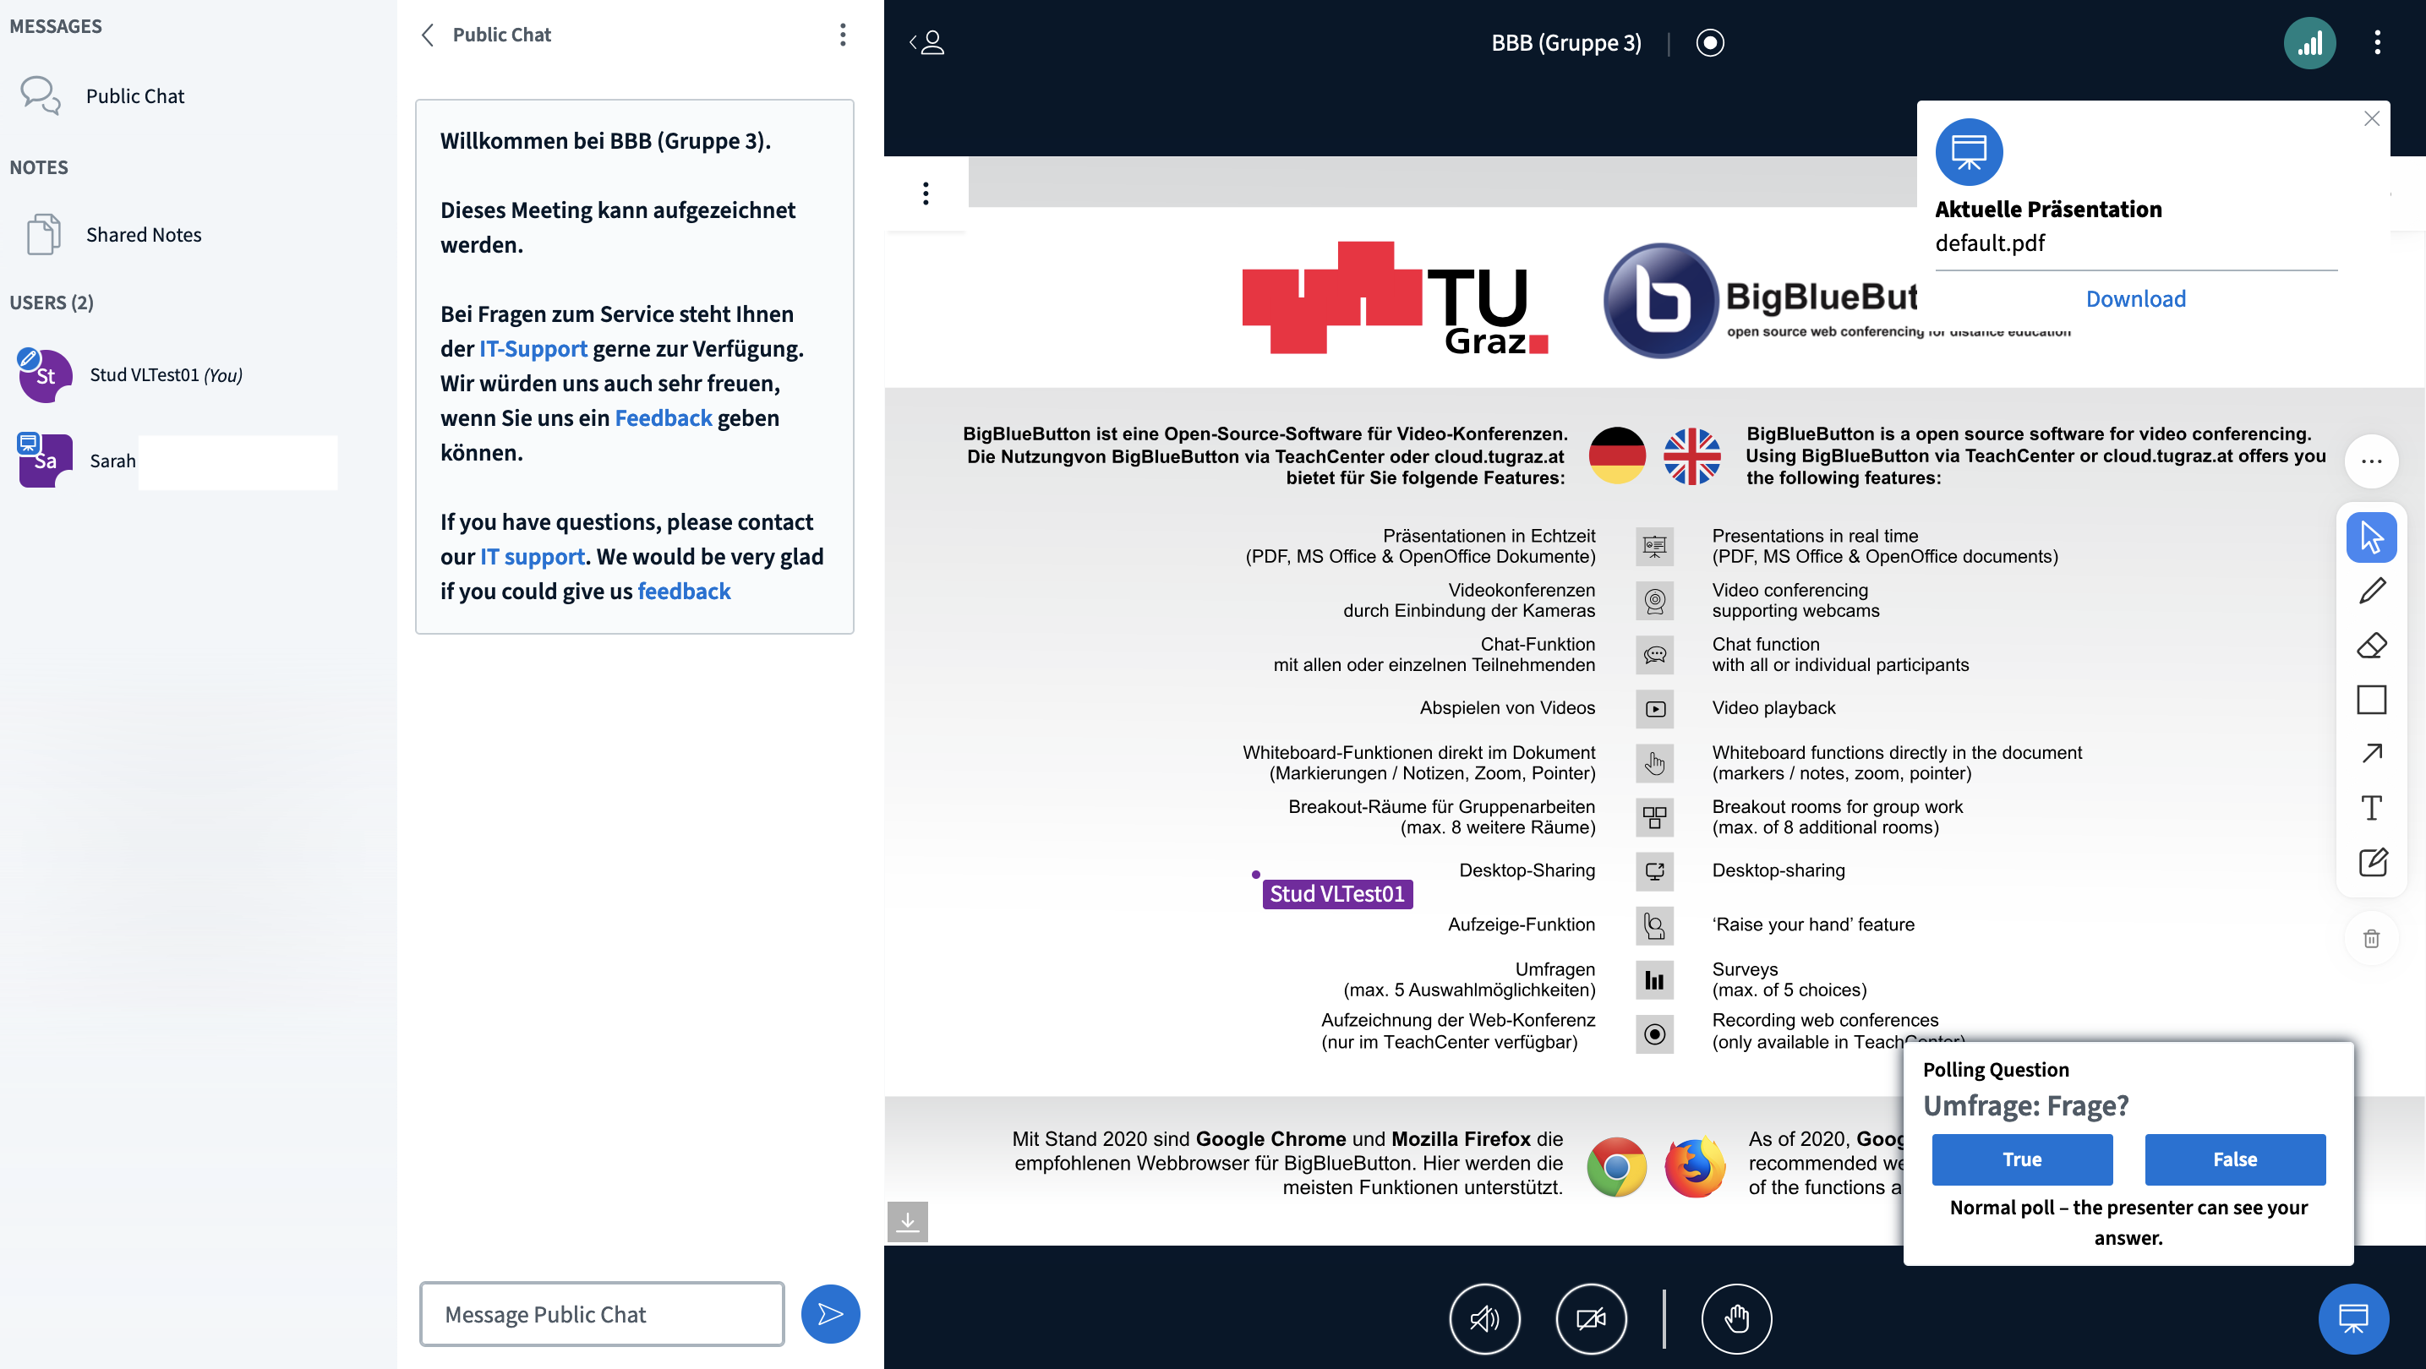Click True button in polling question
The image size is (2426, 1369).
coord(2023,1159)
